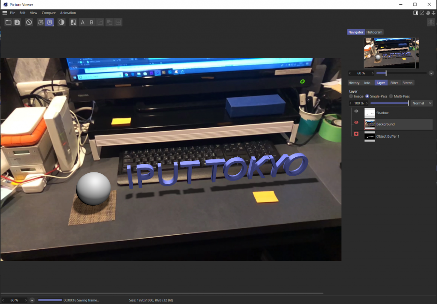
Task: Expand the Navigator zoom options chevron
Action: click(431, 73)
